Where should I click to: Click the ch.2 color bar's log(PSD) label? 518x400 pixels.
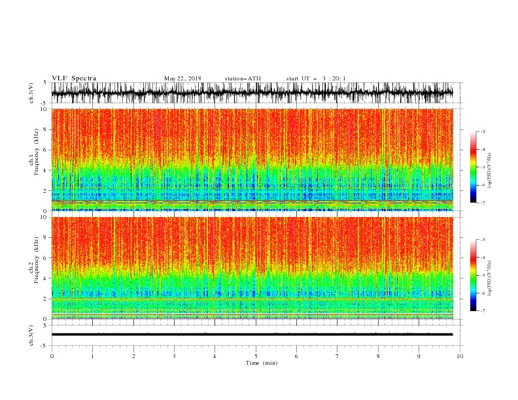click(489, 278)
